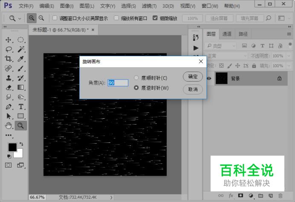Hide the 背景 layer with eye icon
295x202 pixels.
tap(209, 78)
